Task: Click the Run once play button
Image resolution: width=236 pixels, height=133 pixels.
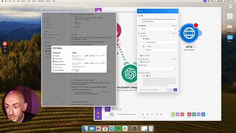Action: click(x=107, y=109)
